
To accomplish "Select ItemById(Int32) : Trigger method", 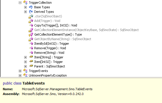I will coord(52,44).
